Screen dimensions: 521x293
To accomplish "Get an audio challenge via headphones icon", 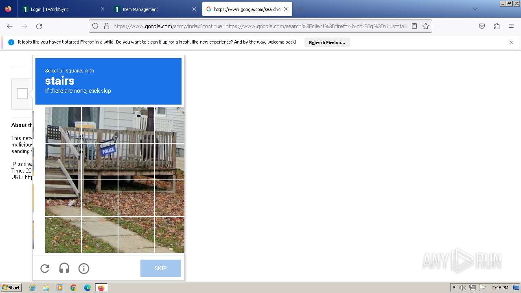I will pos(64,269).
